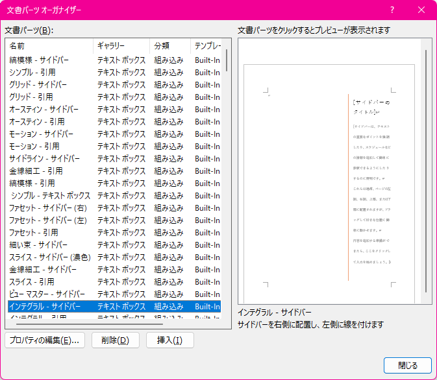
Task: Click the parts list vertical scrollbar thumb
Action: pyautogui.click(x=227, y=60)
